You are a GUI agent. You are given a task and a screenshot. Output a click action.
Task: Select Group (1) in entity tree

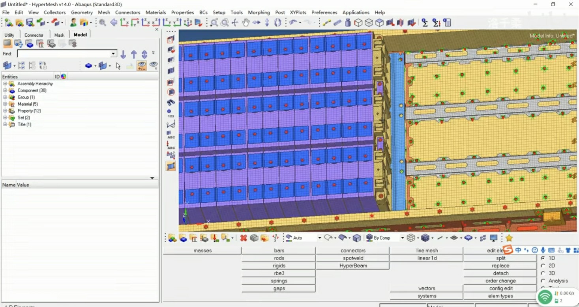(26, 97)
